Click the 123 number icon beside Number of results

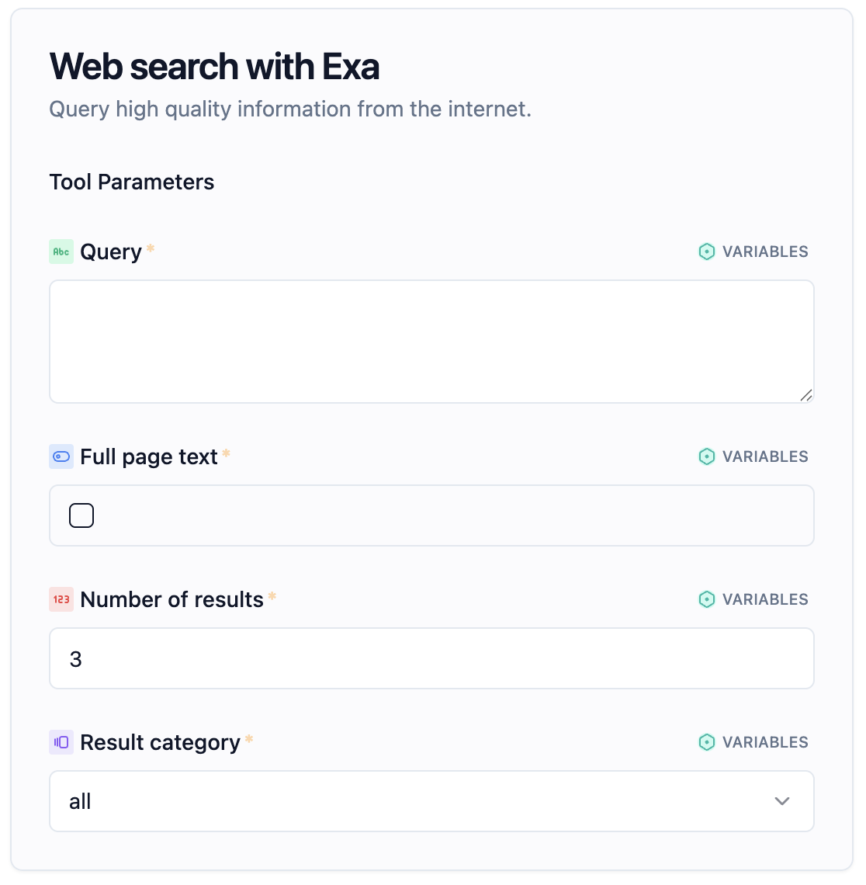click(61, 599)
